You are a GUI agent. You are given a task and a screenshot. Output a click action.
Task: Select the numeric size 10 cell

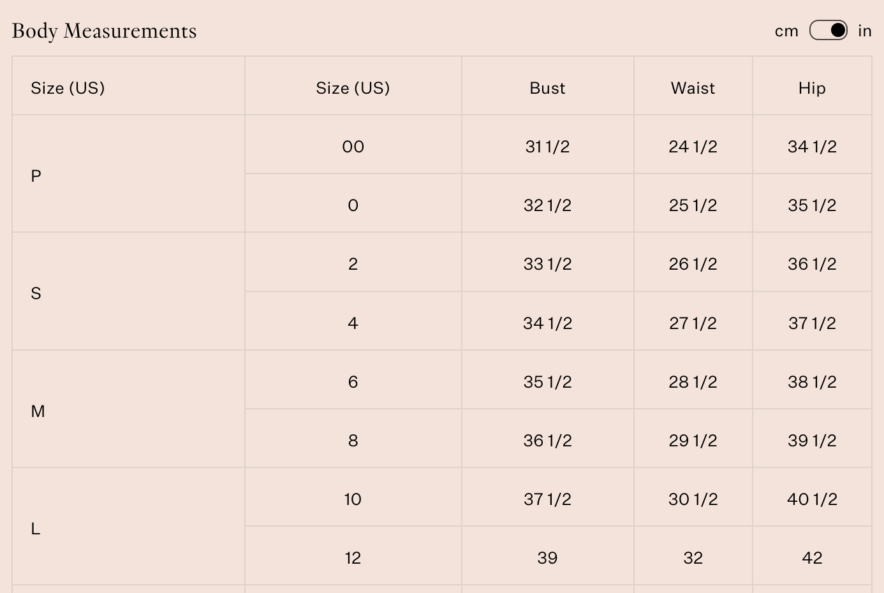coord(353,499)
